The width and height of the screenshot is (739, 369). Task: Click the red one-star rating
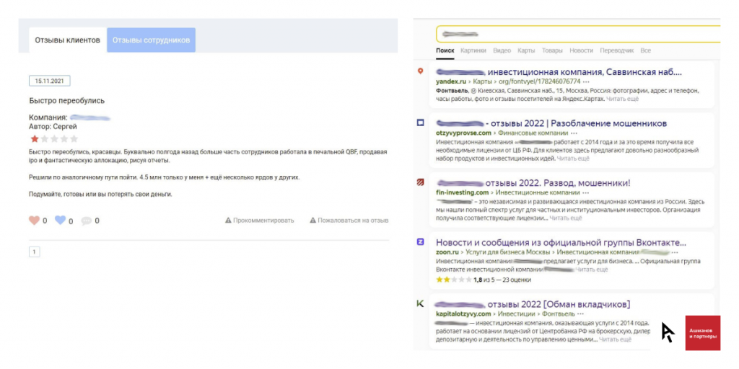click(35, 139)
